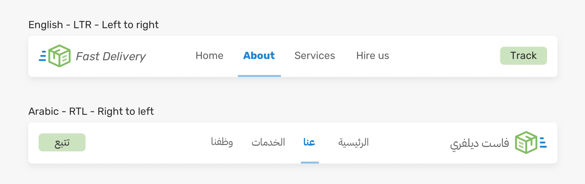Image resolution: width=585 pixels, height=184 pixels.
Task: Click the فاست ديلفري brand name
Action: pyautogui.click(x=479, y=143)
